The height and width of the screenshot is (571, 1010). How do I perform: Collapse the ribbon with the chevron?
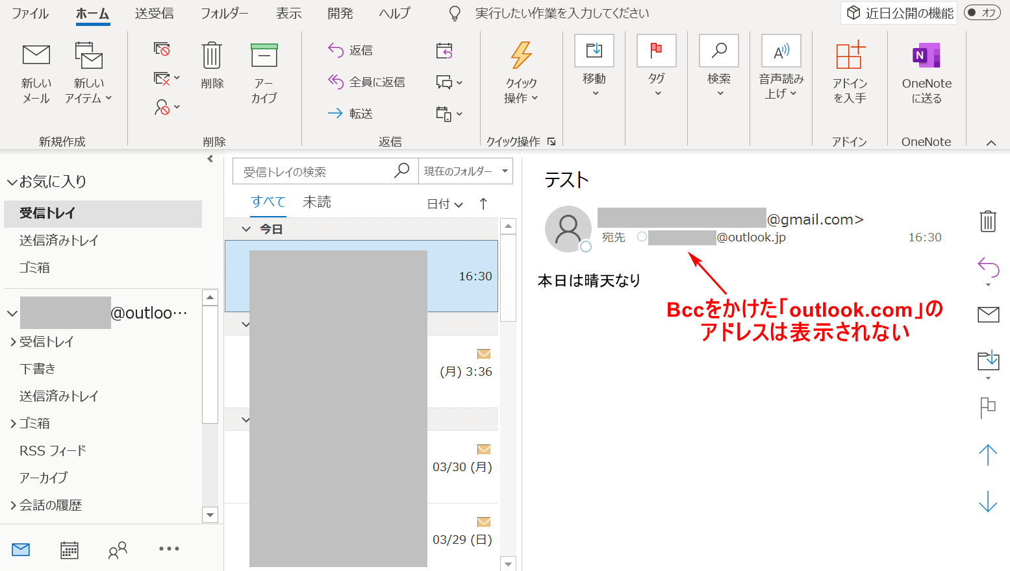pyautogui.click(x=991, y=143)
